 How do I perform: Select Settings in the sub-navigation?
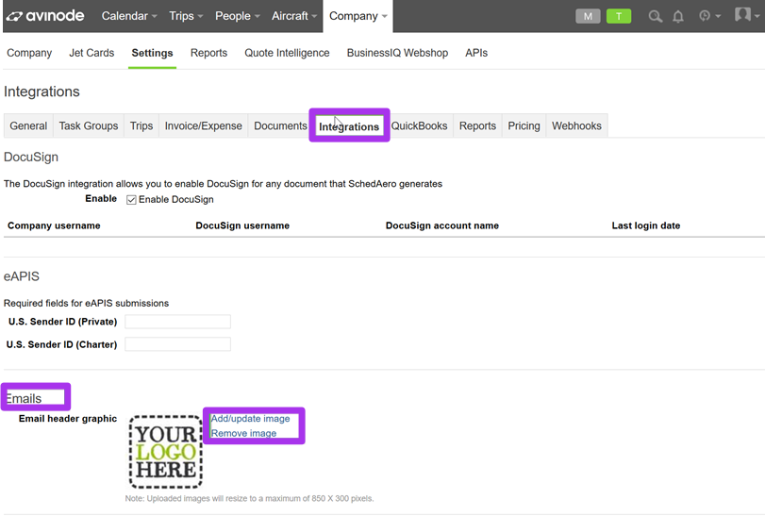point(152,53)
